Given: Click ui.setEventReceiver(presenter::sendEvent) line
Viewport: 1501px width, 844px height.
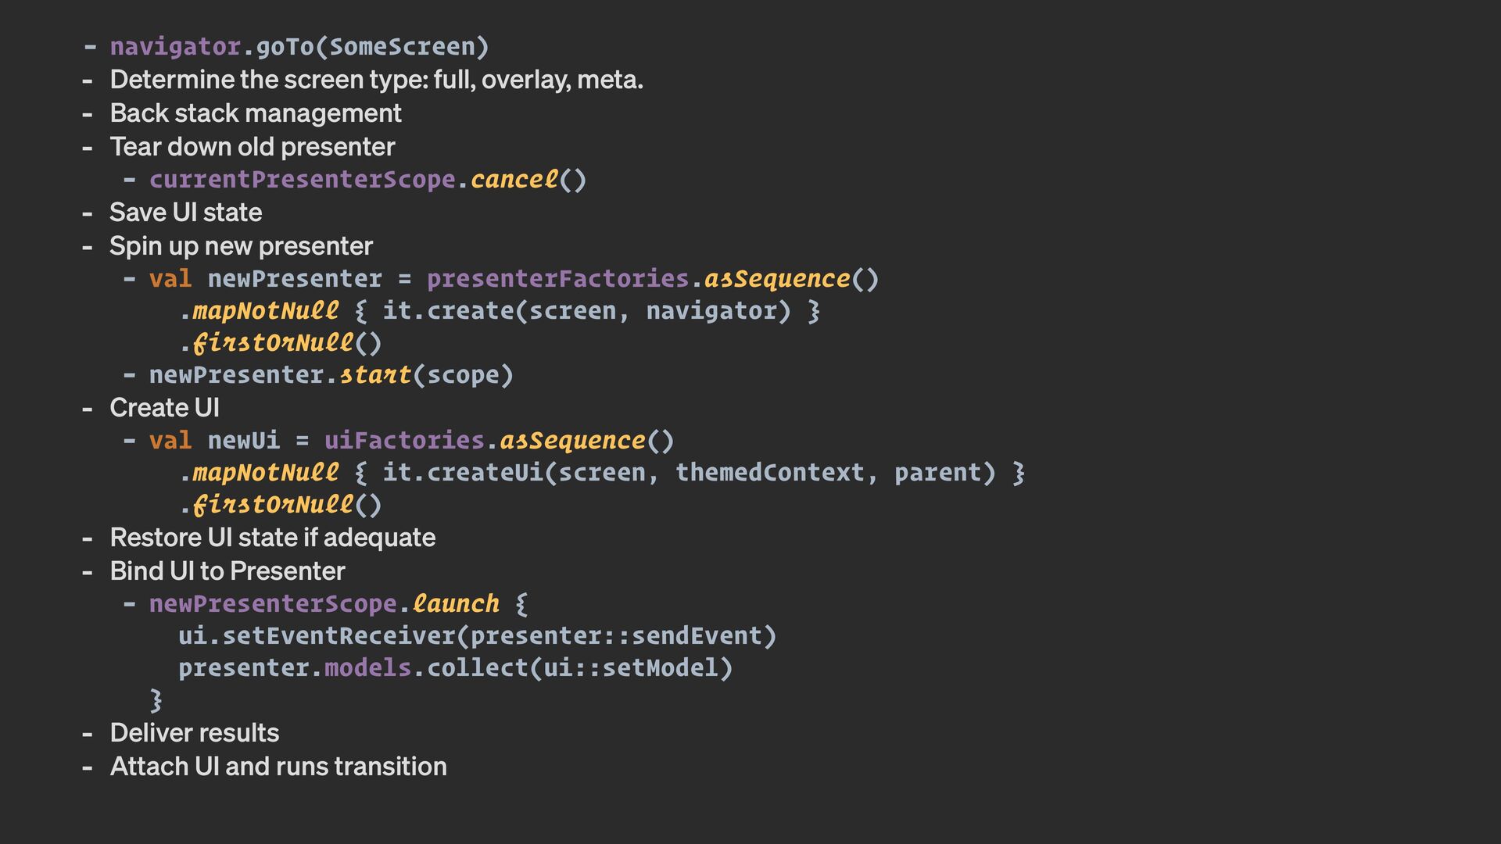Looking at the screenshot, I should click(478, 635).
